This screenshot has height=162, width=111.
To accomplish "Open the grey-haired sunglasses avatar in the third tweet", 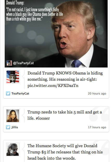I will 13,149.
